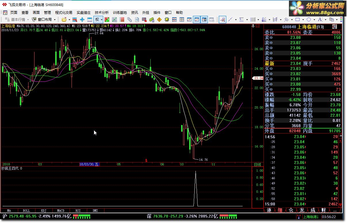
Task: Click the 沪 index value 2579.48
Action: (17, 216)
